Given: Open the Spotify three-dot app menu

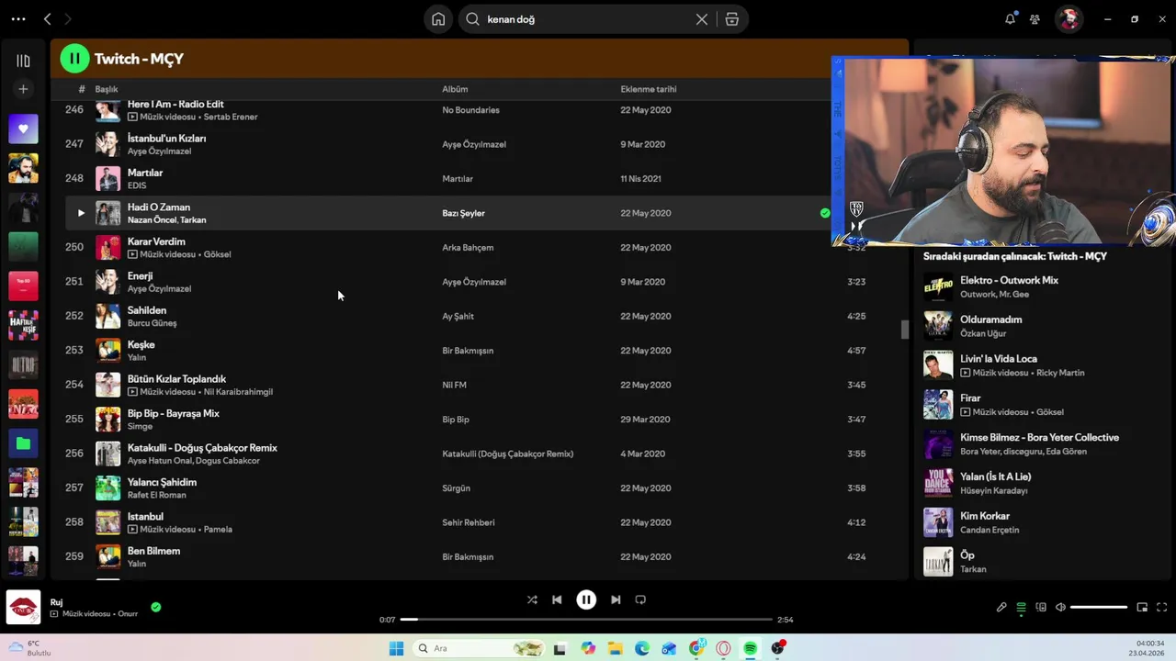Looking at the screenshot, I should pyautogui.click(x=18, y=18).
